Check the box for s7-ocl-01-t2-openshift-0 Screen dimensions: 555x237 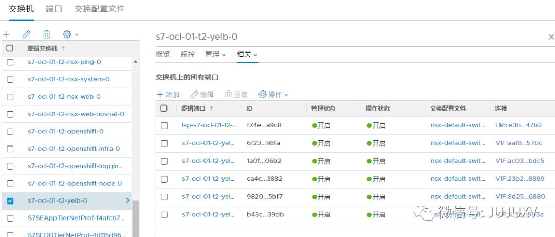(x=10, y=132)
